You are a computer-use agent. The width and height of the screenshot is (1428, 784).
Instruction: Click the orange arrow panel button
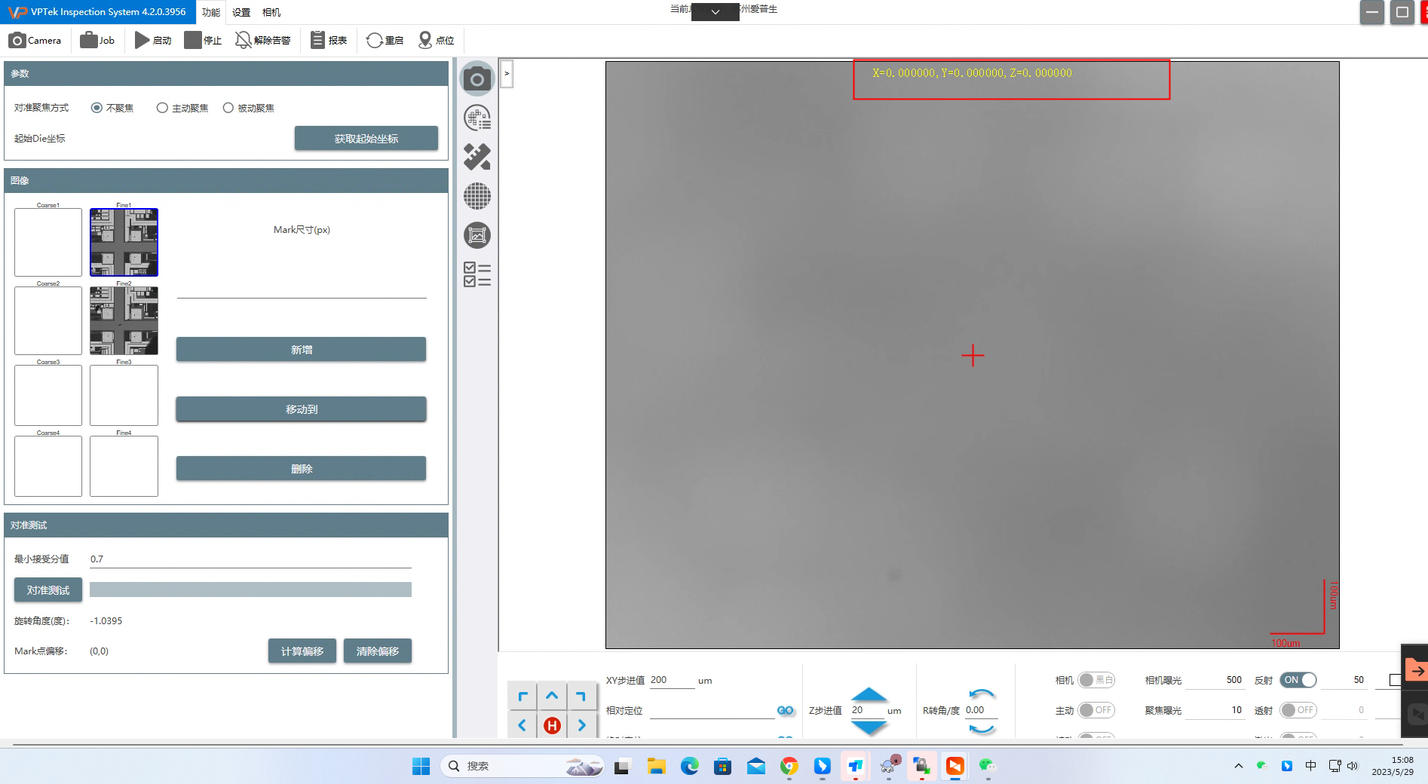tap(1415, 670)
